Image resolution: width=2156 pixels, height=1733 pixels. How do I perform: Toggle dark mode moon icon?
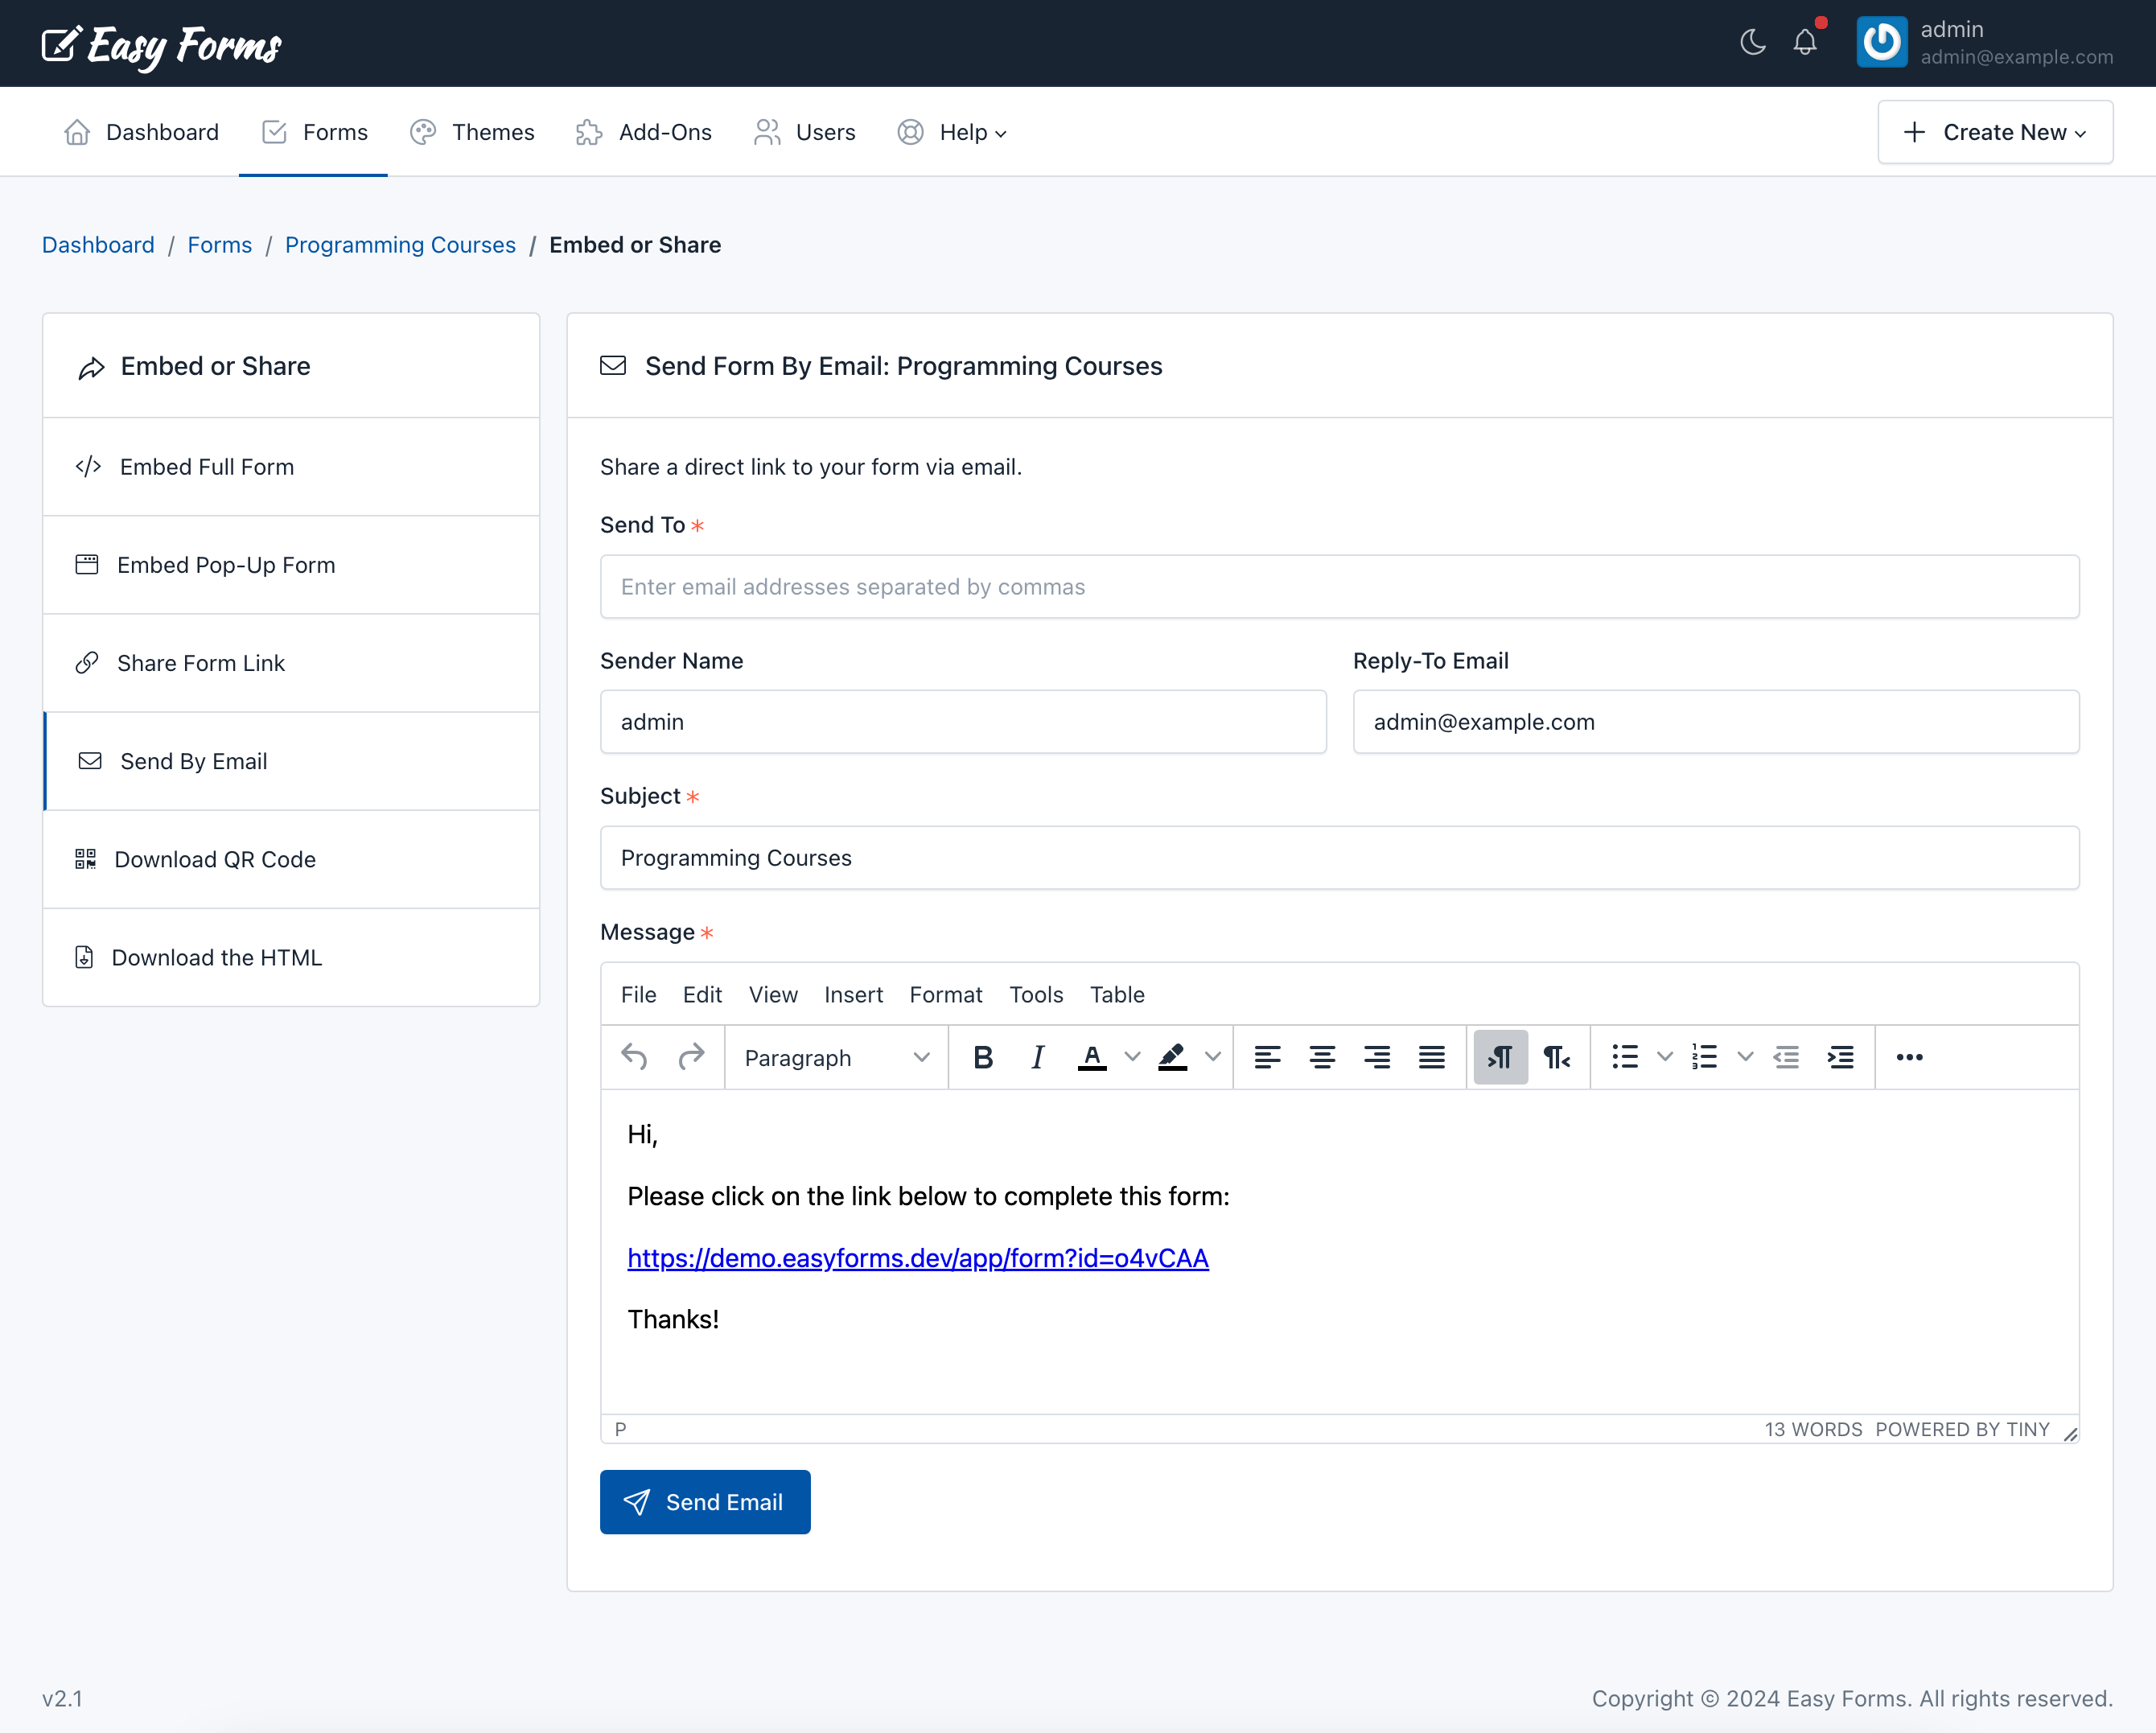pyautogui.click(x=1753, y=42)
